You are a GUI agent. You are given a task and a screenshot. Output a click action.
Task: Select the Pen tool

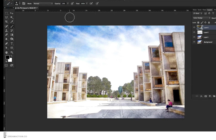7,44
